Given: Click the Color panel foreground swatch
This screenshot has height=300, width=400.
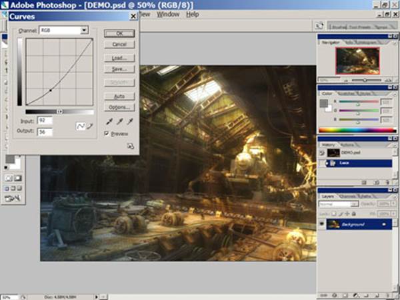Looking at the screenshot, I should [324, 103].
